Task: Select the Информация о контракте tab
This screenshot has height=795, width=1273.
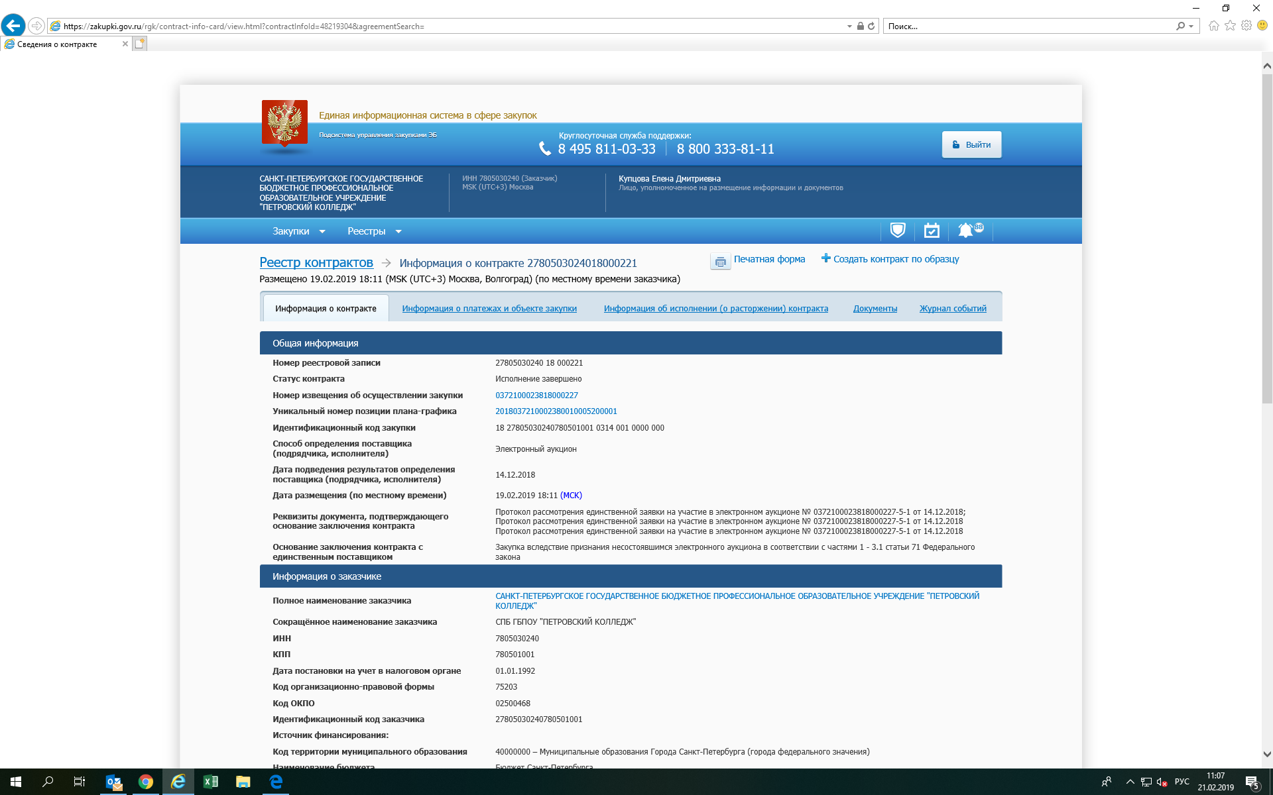Action: 326,308
